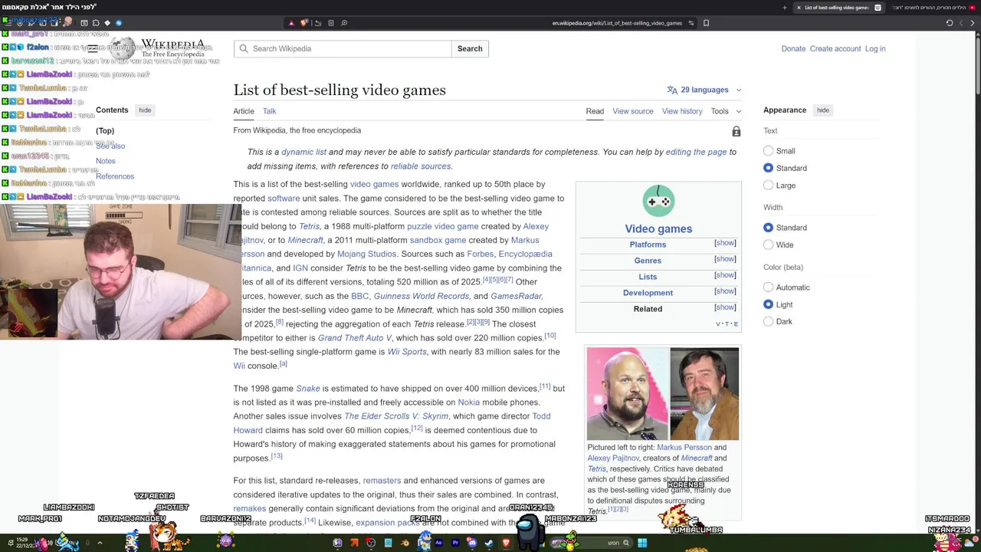Open the View history tab

[x=682, y=111]
